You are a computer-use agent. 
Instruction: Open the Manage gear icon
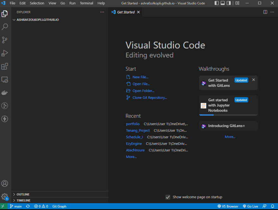click(x=5, y=196)
